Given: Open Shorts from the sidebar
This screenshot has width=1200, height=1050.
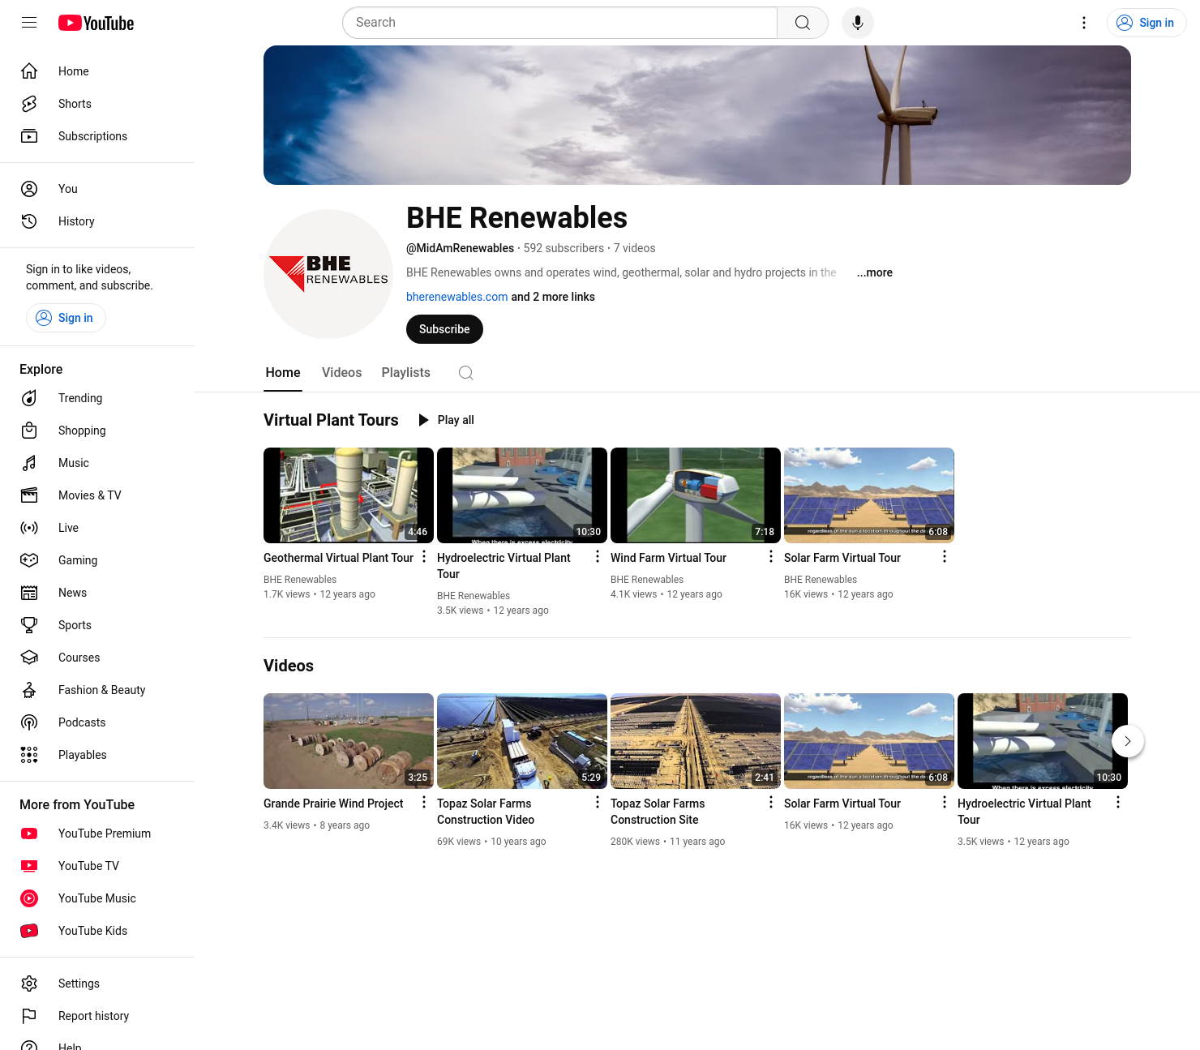Looking at the screenshot, I should (97, 104).
